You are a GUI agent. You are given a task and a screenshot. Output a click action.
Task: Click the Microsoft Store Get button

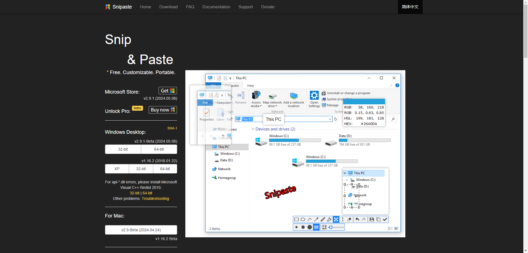tap(168, 91)
